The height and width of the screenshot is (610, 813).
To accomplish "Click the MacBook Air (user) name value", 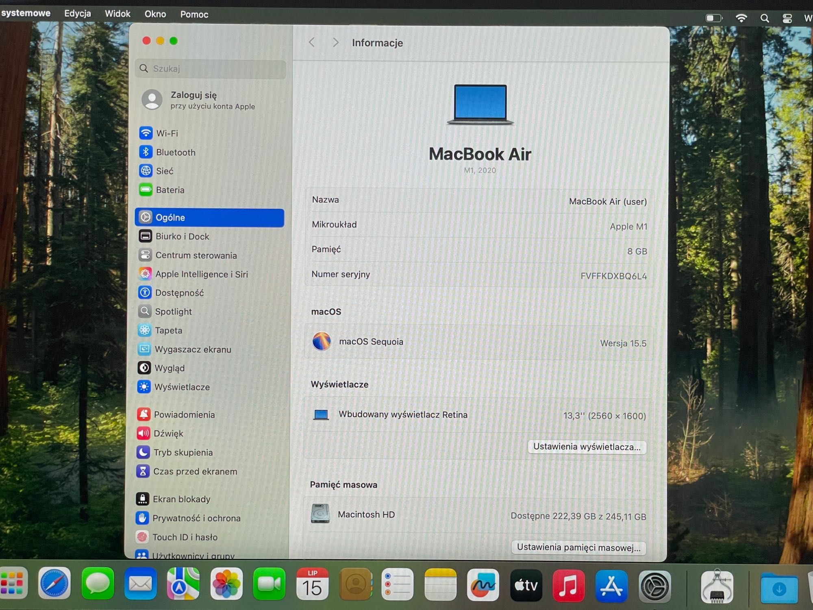I will point(608,202).
